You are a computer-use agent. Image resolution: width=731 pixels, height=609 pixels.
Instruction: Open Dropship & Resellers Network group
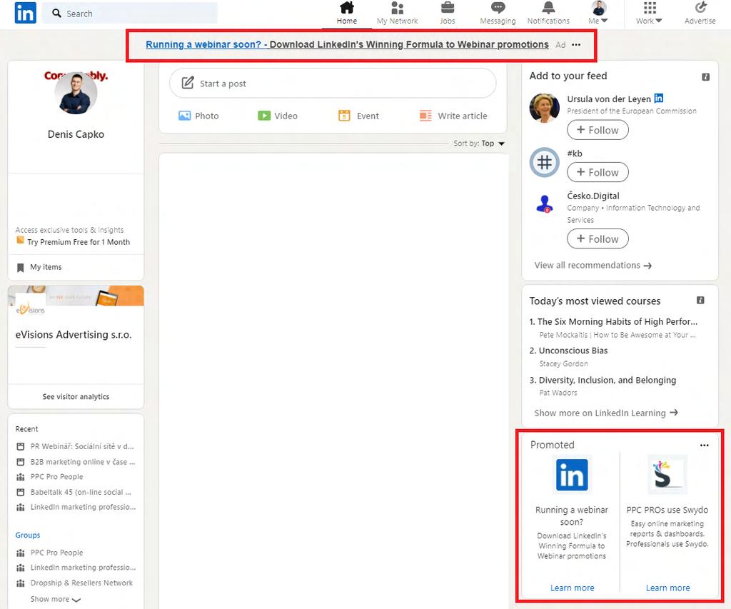click(81, 583)
